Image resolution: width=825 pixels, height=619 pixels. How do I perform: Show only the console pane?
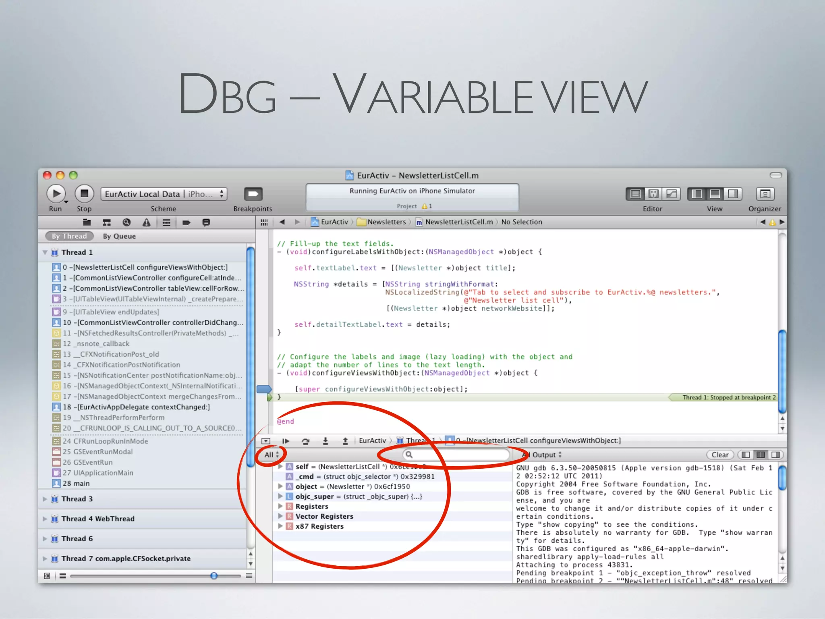point(775,455)
